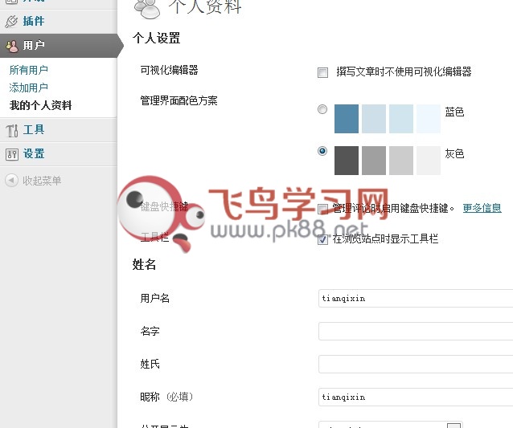This screenshot has height=428, width=513.
Task: Toggle the disable visual editor checkbox
Action: 323,72
